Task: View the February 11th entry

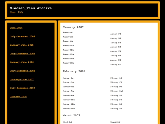Action: pyautogui.click(x=69, y=100)
